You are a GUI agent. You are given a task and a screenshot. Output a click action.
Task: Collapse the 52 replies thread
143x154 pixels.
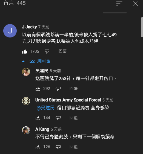tap(36, 61)
